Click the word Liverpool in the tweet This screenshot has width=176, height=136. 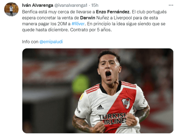tap(123, 18)
